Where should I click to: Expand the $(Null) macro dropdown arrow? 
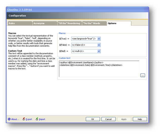click(x=99, y=51)
